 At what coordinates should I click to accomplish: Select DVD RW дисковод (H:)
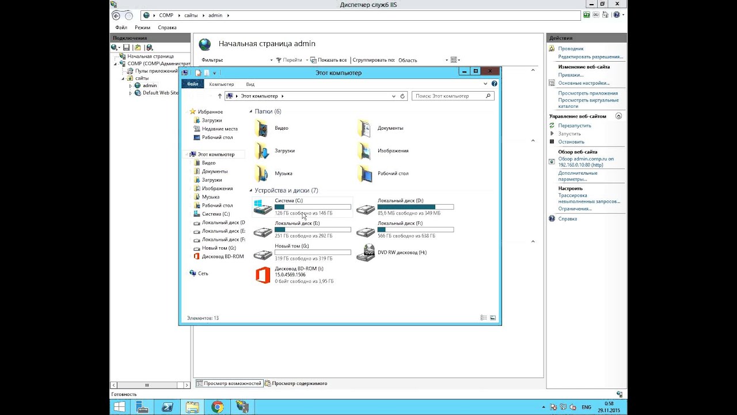pyautogui.click(x=392, y=252)
